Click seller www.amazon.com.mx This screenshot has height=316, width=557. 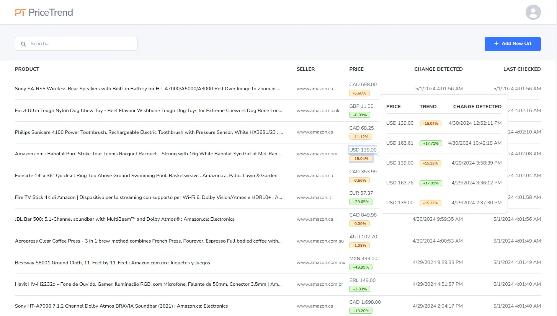click(x=321, y=263)
